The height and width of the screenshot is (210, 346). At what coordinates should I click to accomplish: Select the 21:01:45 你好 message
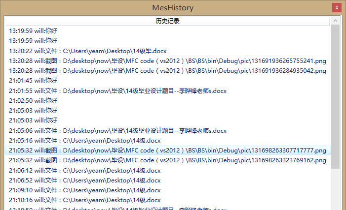click(33, 81)
